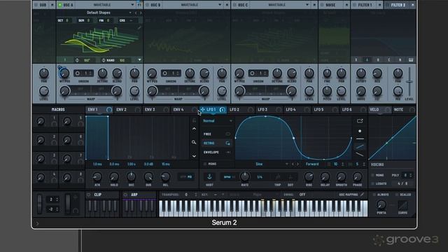Select the LFO dot point tool

(360, 131)
